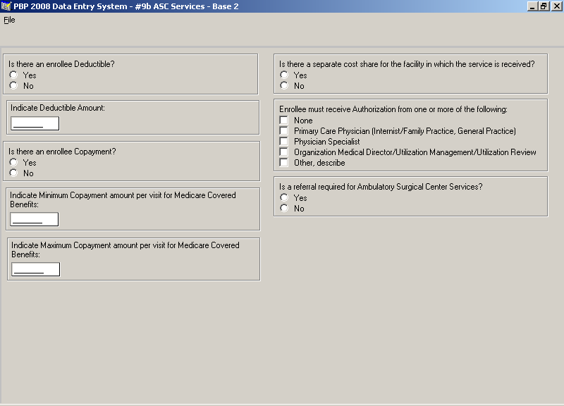This screenshot has height=406, width=564.
Task: Select Yes for enrollee Copayment
Action: [x=13, y=162]
